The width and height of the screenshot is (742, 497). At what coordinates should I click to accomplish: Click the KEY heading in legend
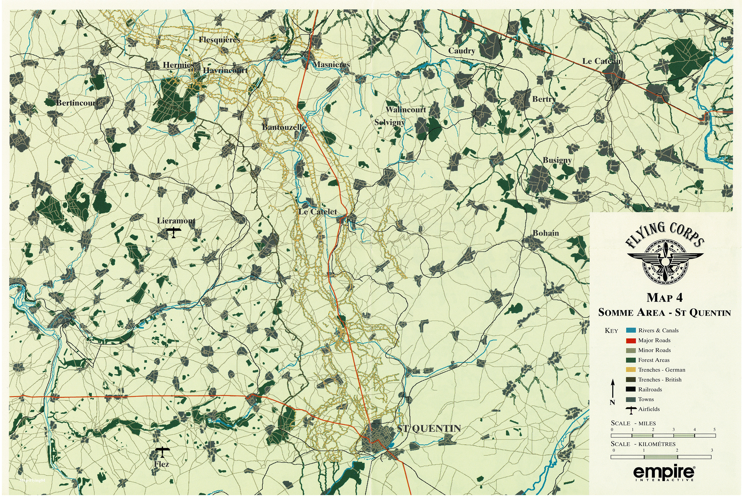click(x=611, y=331)
